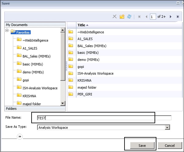
Task: Jump to last page arrow
Action: coord(178,17)
